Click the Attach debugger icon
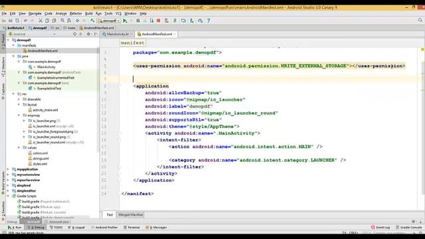 tap(151, 21)
